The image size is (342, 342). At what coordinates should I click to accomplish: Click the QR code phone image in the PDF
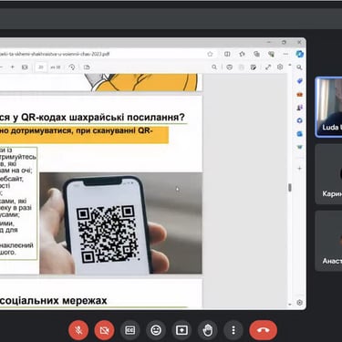120,223
